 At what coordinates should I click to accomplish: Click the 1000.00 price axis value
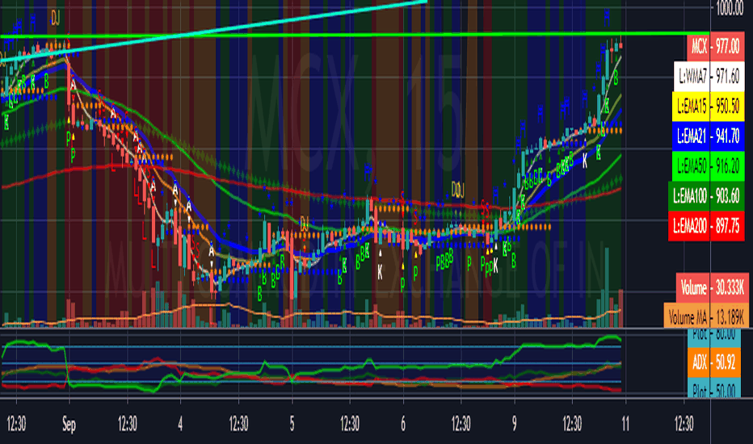pos(730,8)
